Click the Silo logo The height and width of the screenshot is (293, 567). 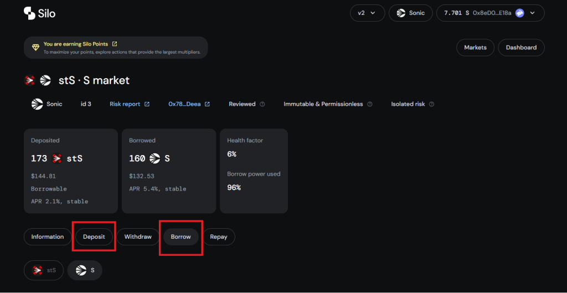click(39, 13)
